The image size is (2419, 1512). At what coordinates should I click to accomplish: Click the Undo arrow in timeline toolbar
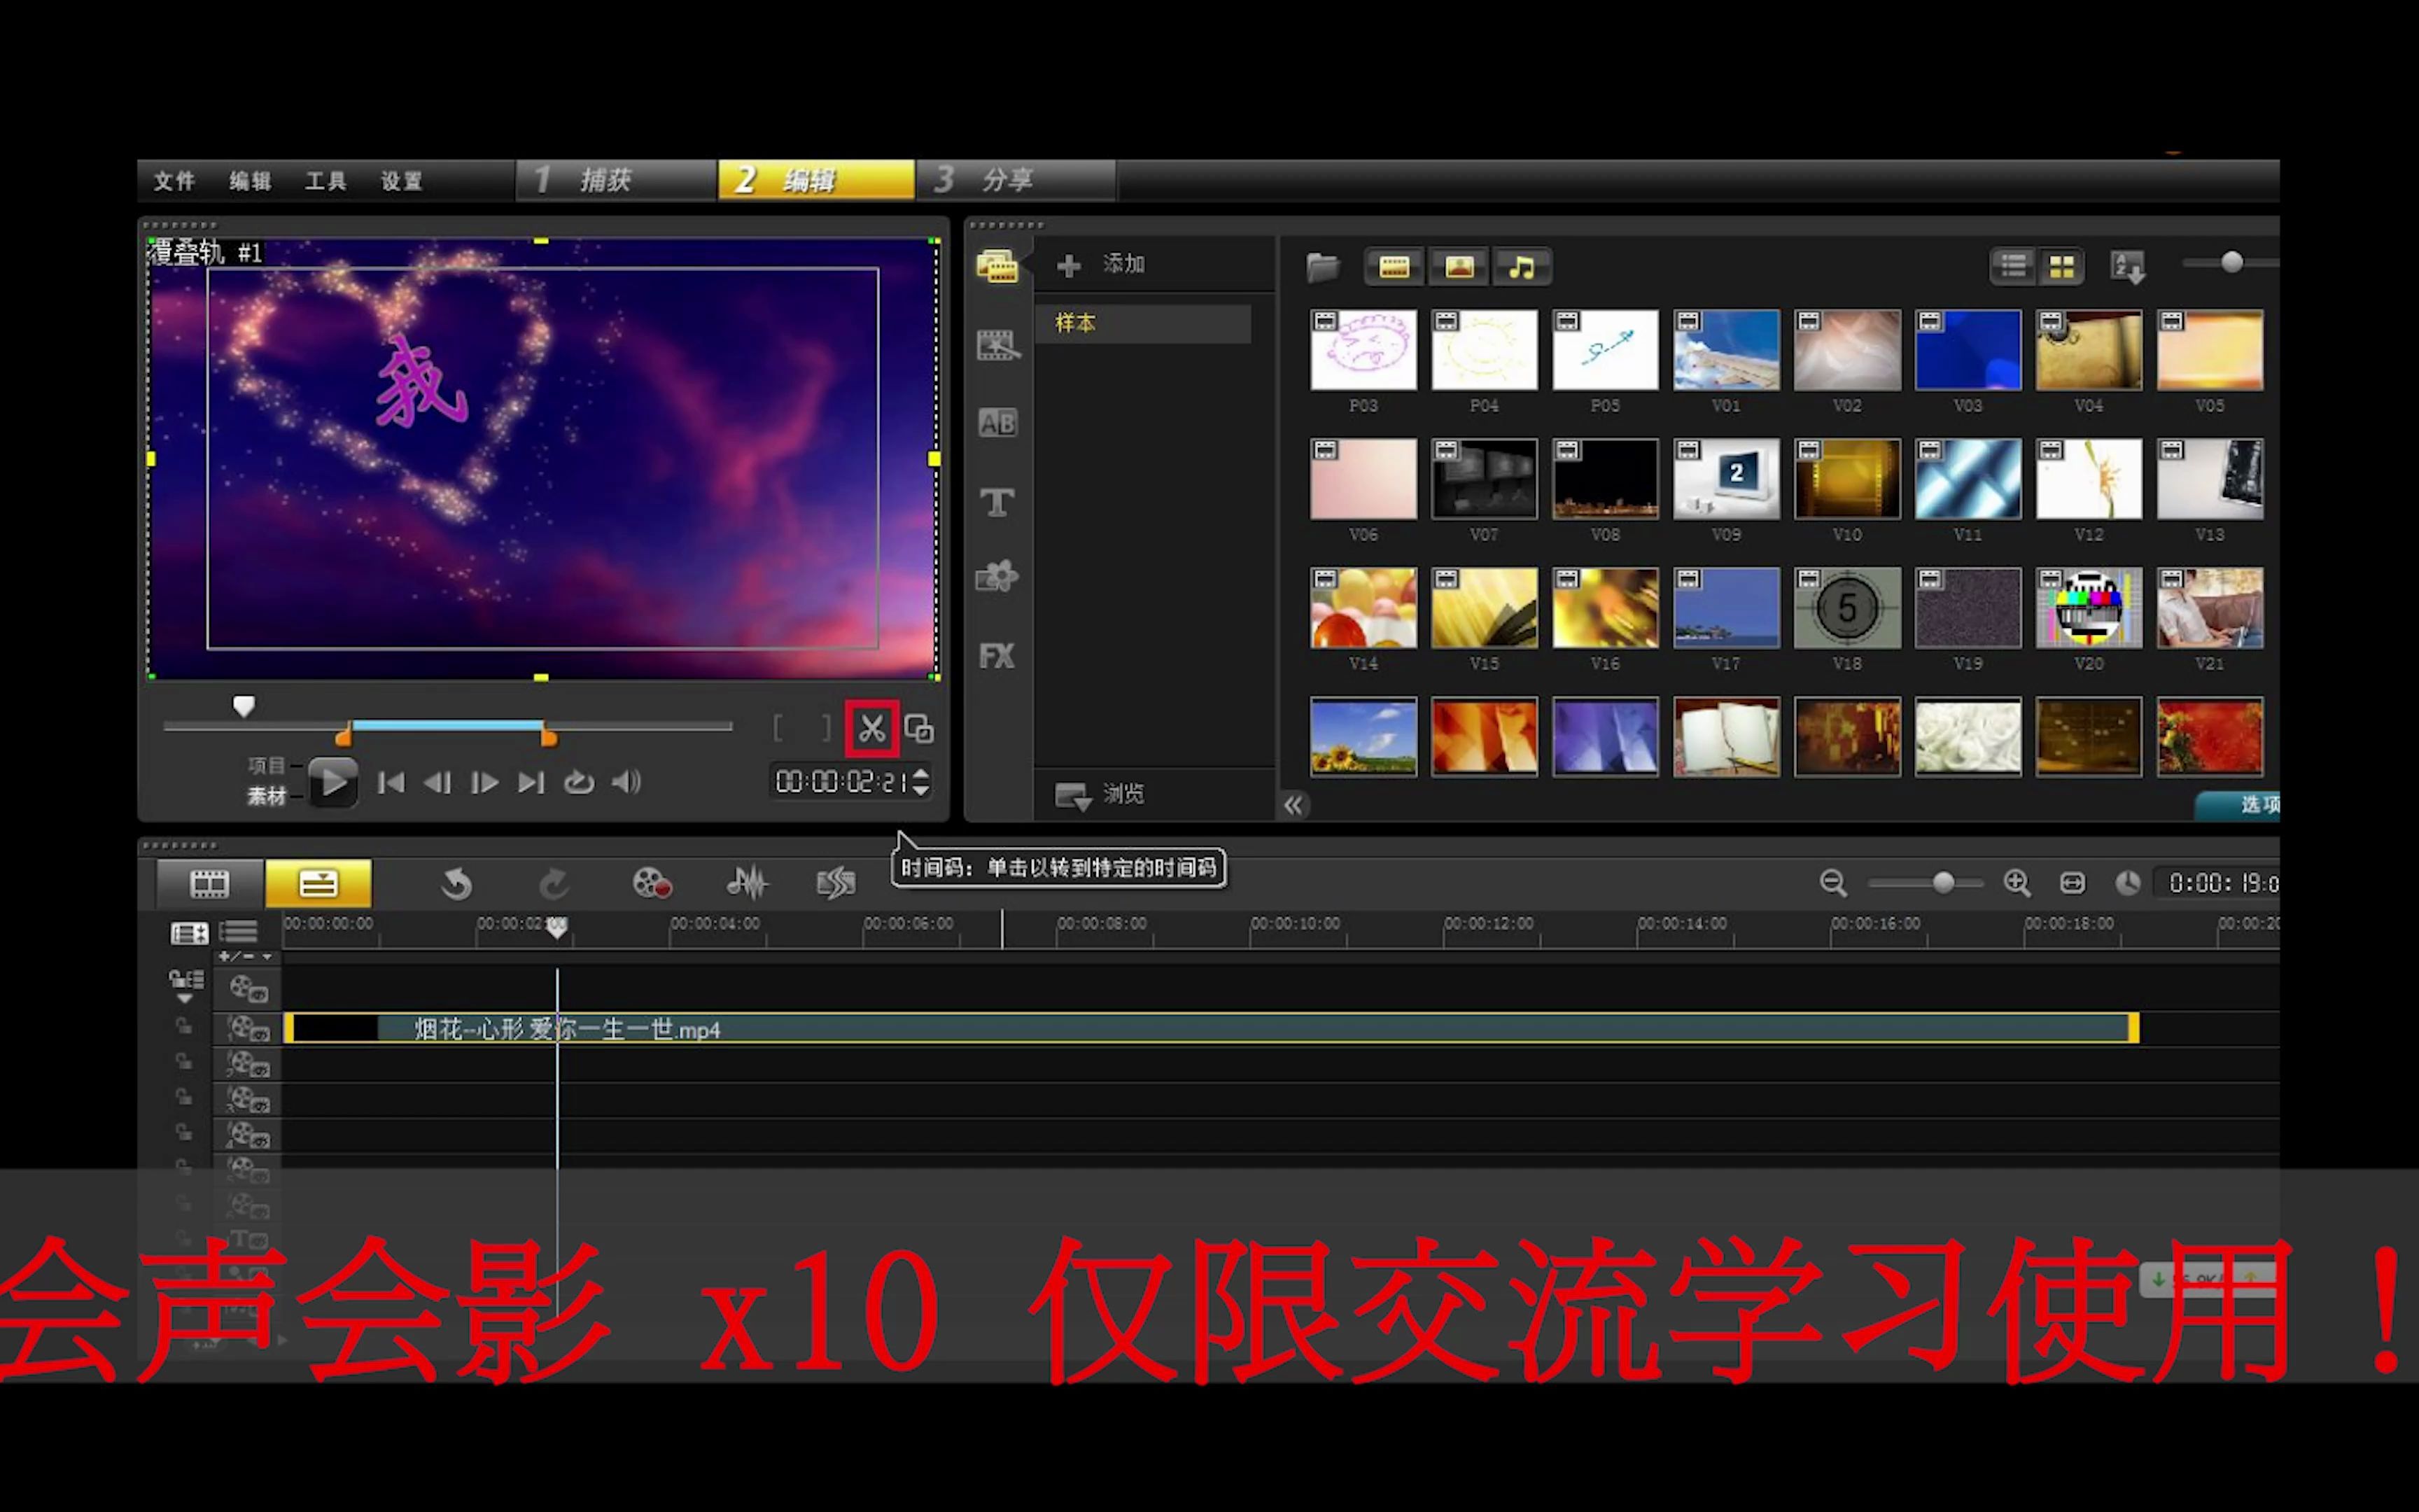point(456,884)
